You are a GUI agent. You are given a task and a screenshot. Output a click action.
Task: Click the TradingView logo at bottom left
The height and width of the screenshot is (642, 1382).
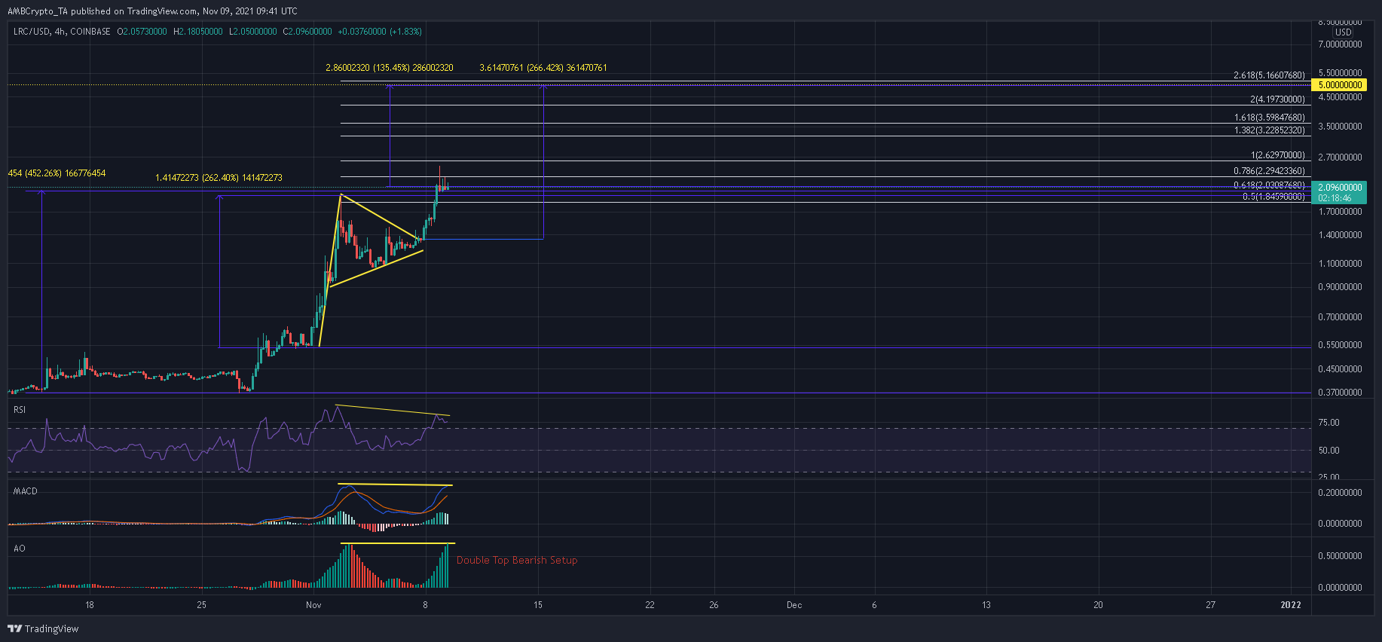43,628
